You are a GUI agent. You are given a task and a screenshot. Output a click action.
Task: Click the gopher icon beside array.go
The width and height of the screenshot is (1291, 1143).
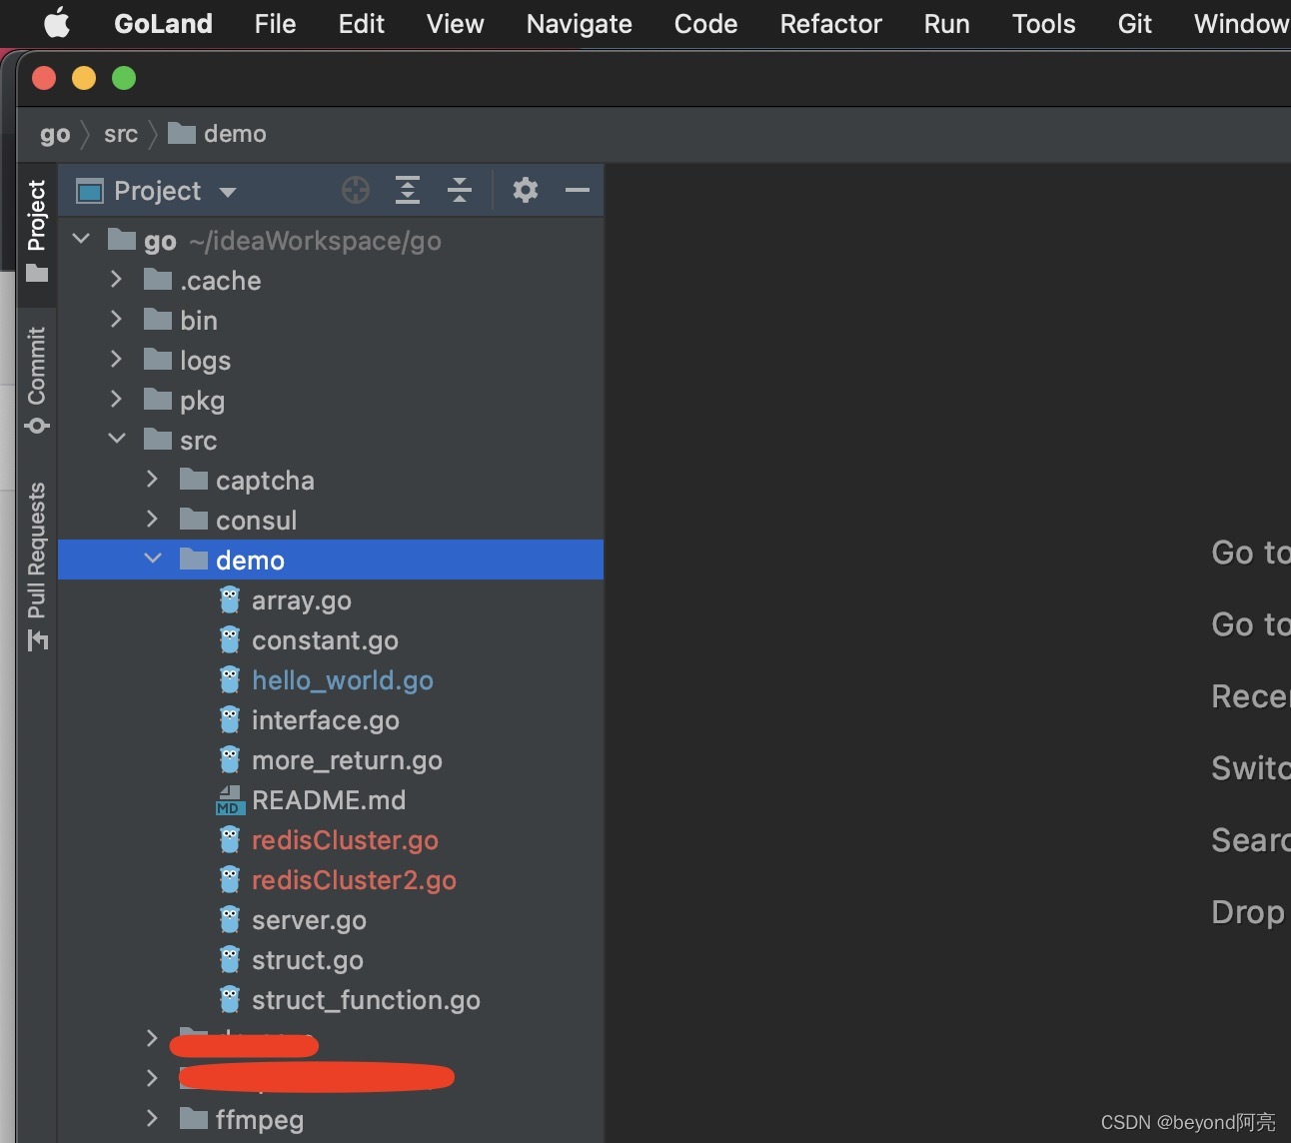230,599
